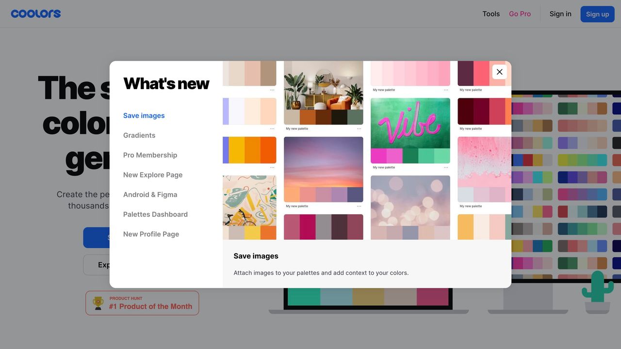Open the Pro Membership section

(150, 155)
